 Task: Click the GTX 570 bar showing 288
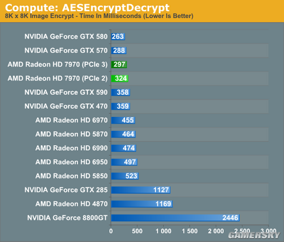click(119, 50)
